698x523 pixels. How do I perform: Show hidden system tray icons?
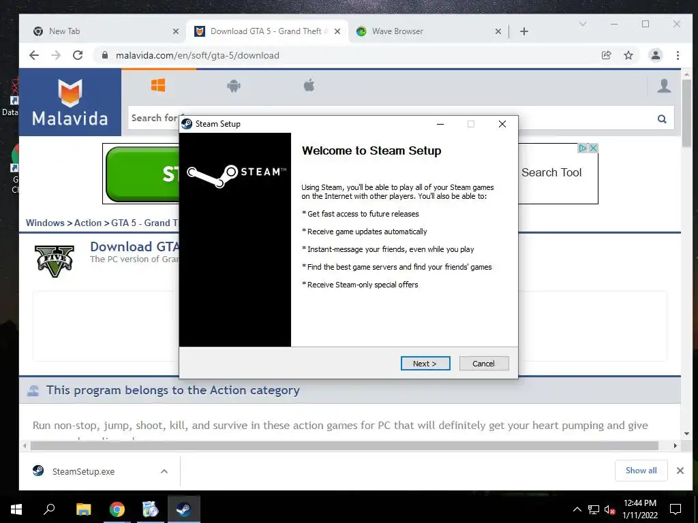pyautogui.click(x=577, y=509)
